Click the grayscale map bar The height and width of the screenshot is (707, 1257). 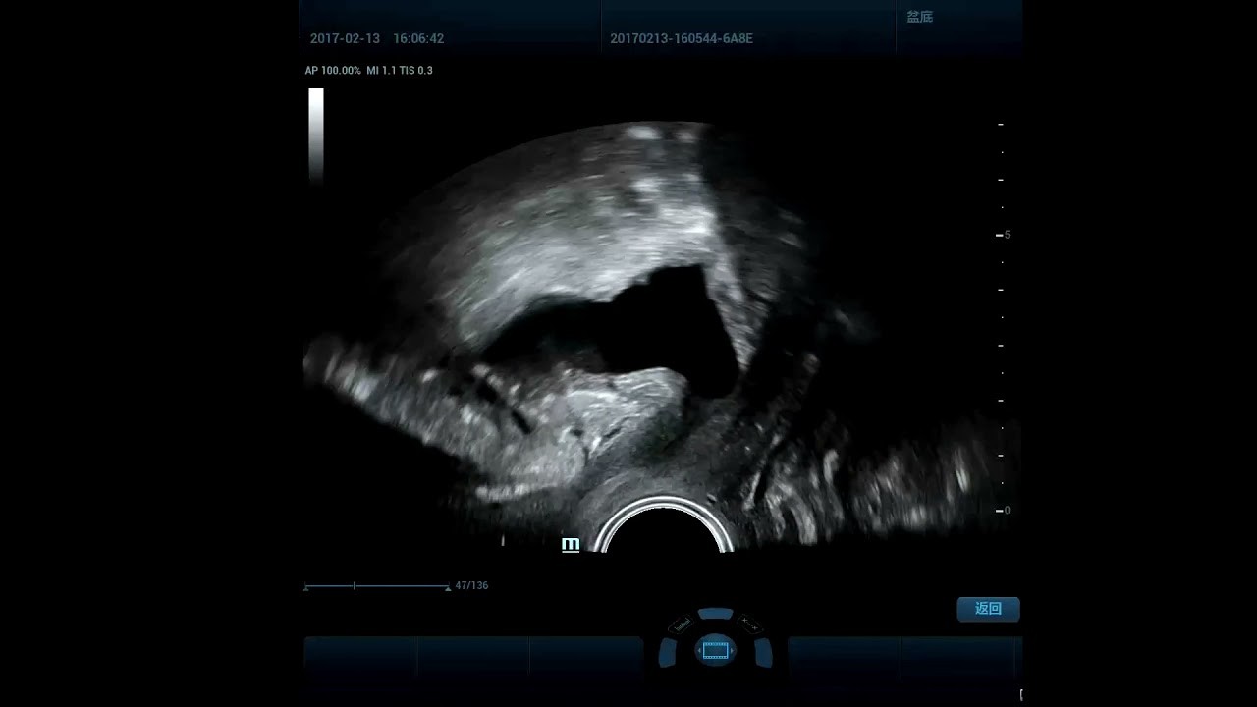tap(316, 134)
